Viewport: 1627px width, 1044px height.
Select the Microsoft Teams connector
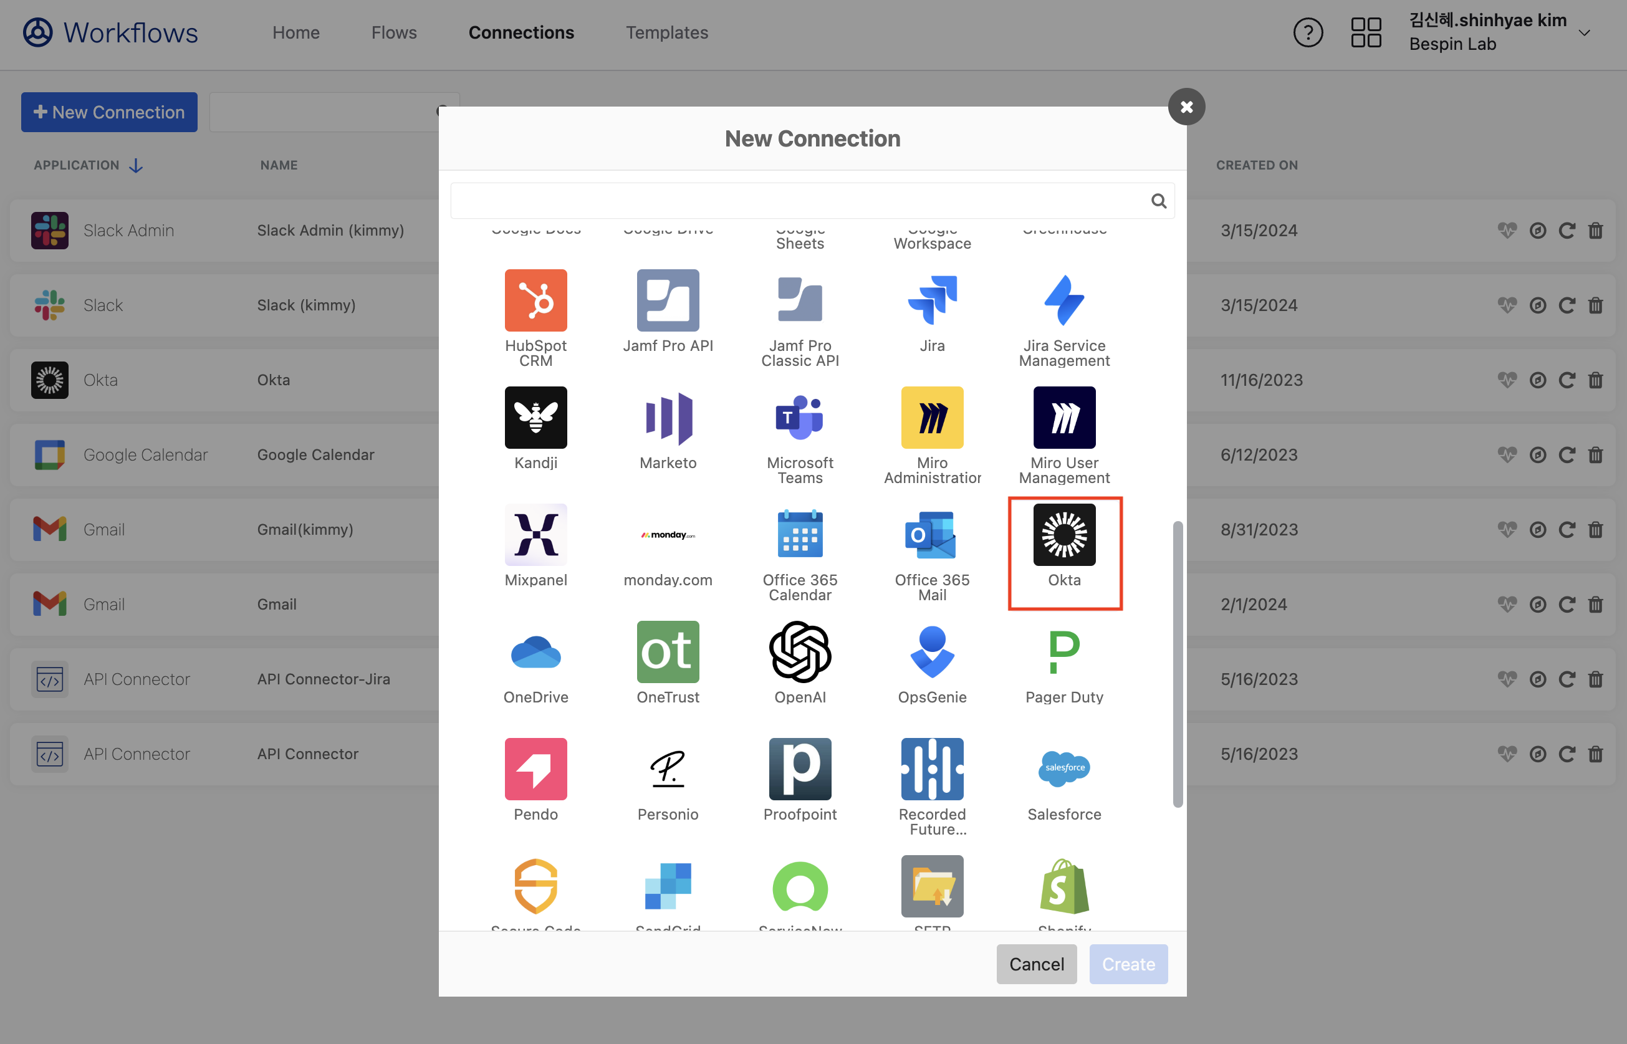point(799,418)
